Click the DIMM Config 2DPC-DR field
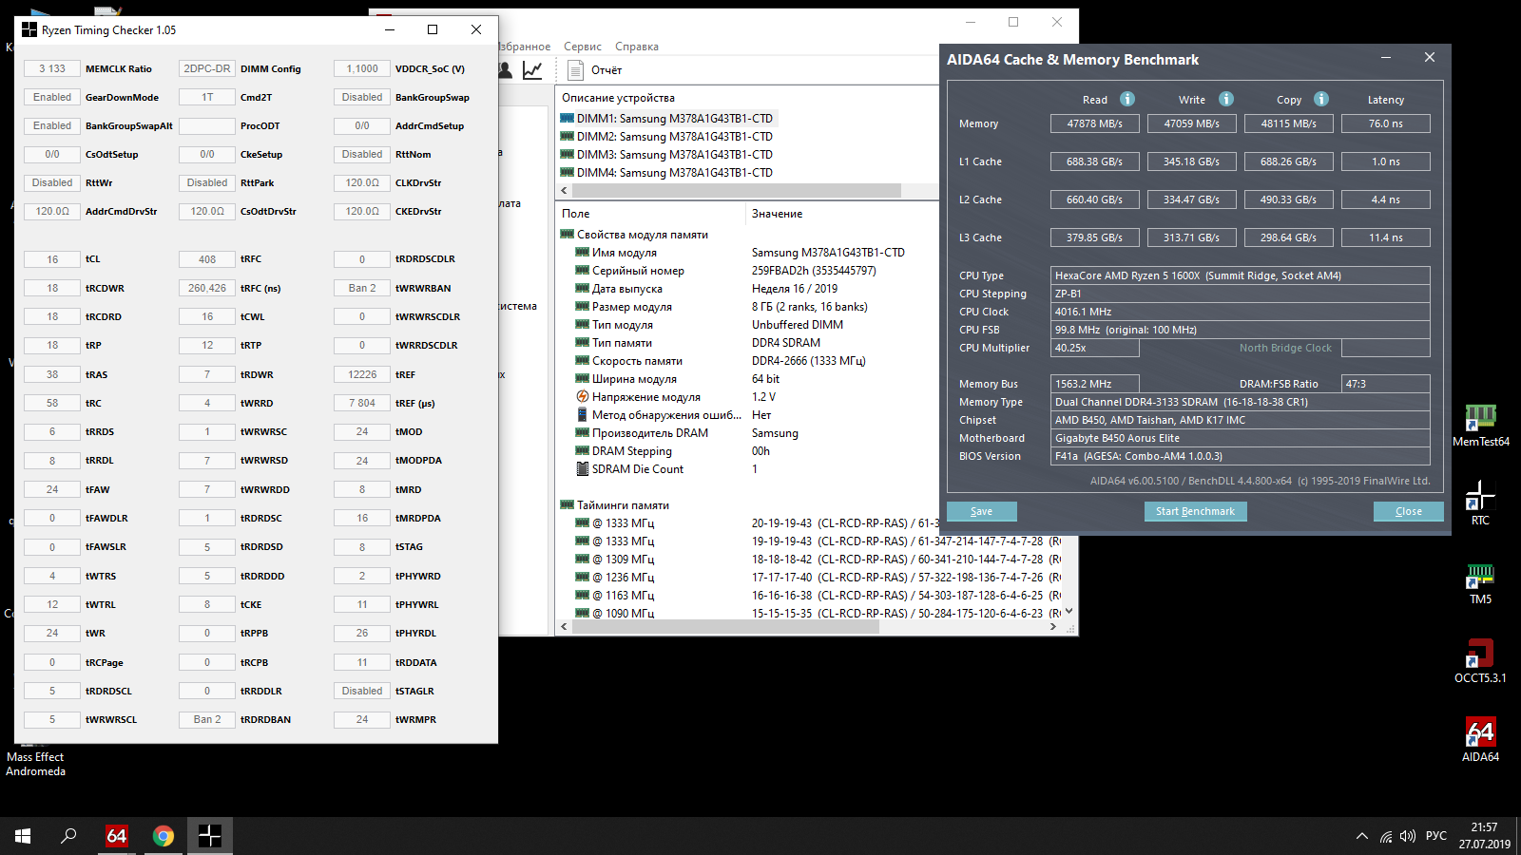This screenshot has width=1521, height=855. [207, 68]
